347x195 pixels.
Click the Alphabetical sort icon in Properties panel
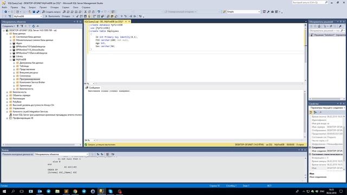pos(316,112)
